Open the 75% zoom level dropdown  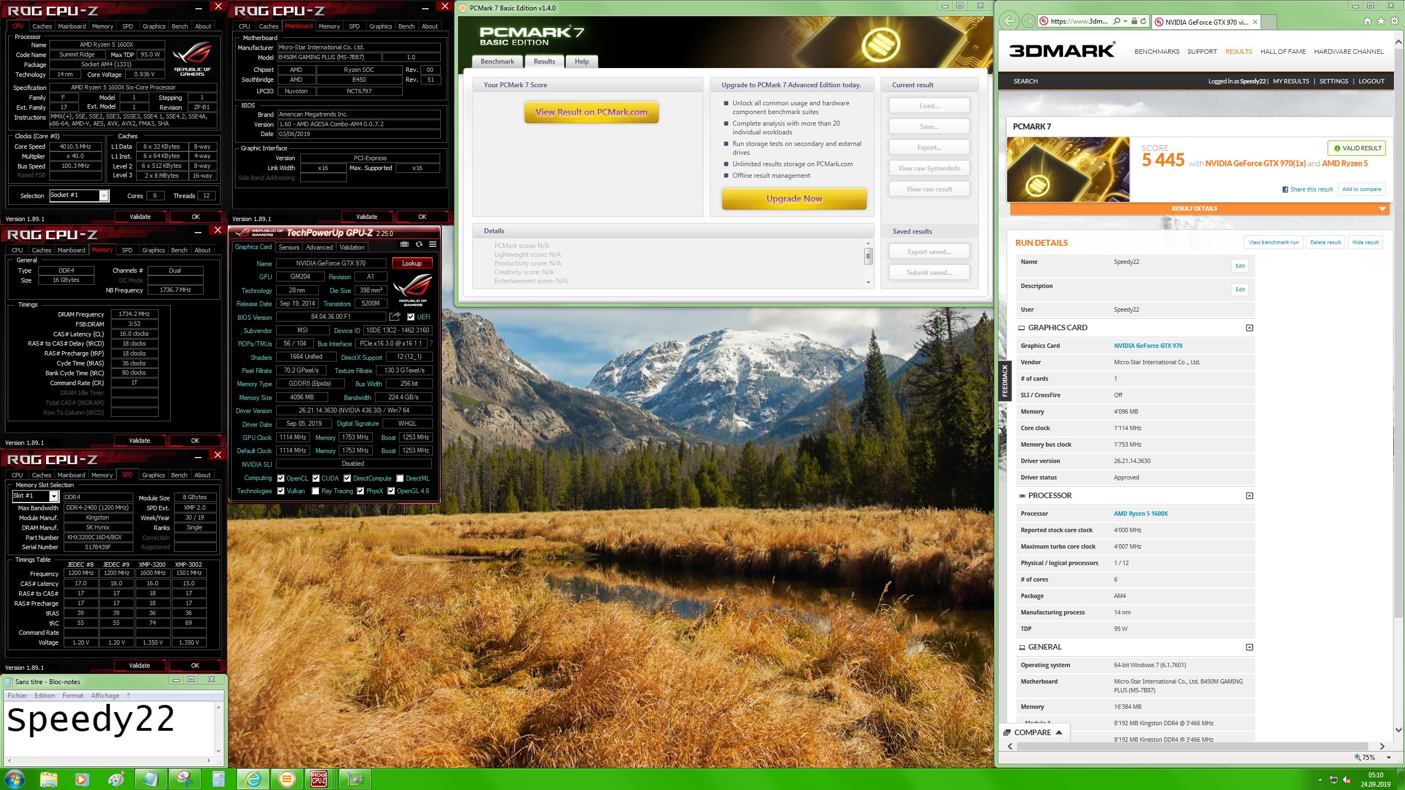1389,758
